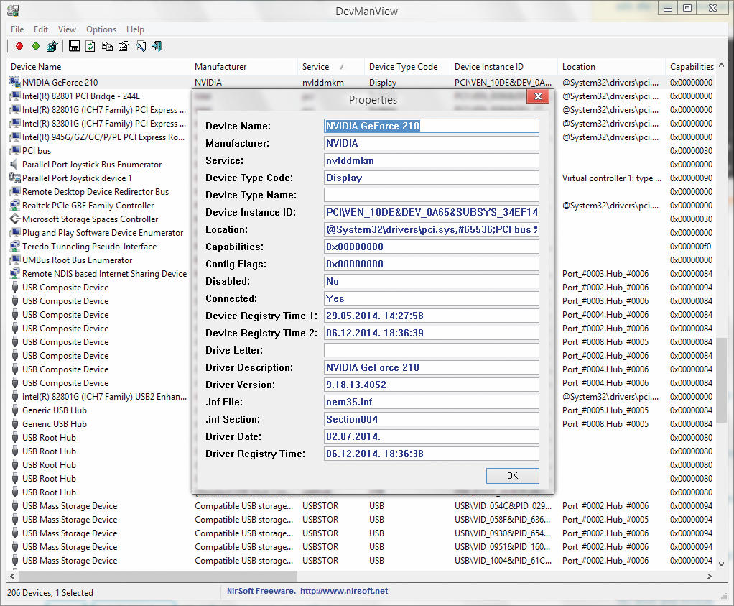Viewport: 734px width, 606px height.
Task: Click the Capabilities value 0x000000f0
Action: tap(690, 246)
